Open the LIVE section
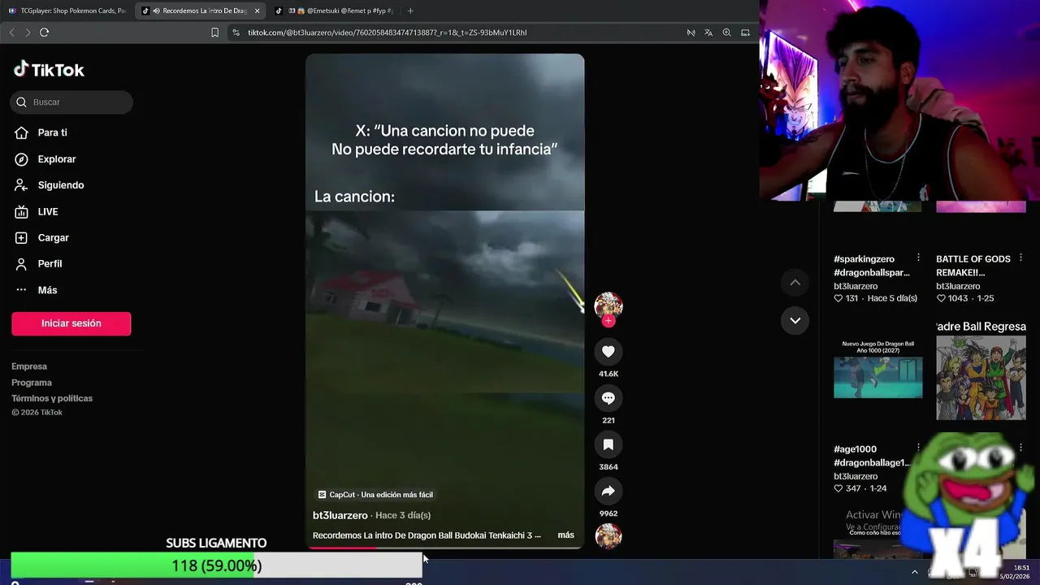 [47, 211]
